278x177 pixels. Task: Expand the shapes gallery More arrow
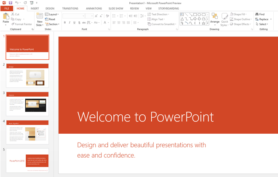(x=208, y=23)
